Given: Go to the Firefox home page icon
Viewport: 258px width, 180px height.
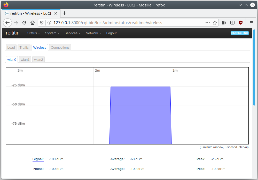Looking at the screenshot, I should click(33, 23).
